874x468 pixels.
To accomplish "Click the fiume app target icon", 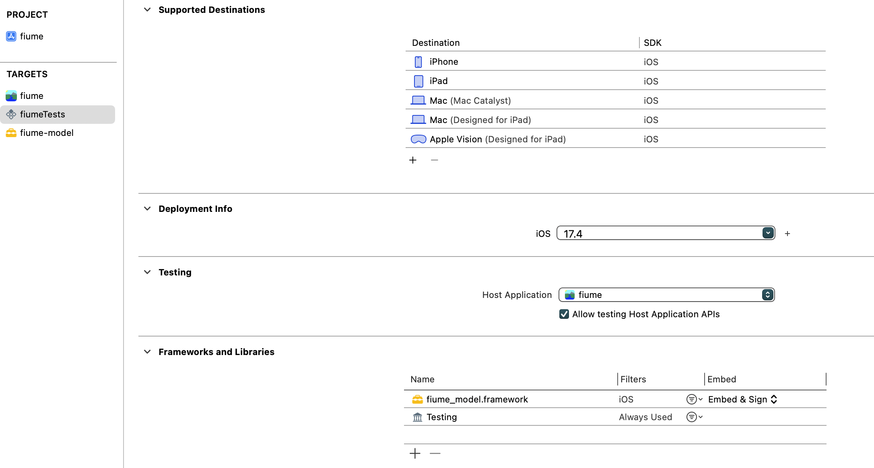I will click(11, 96).
